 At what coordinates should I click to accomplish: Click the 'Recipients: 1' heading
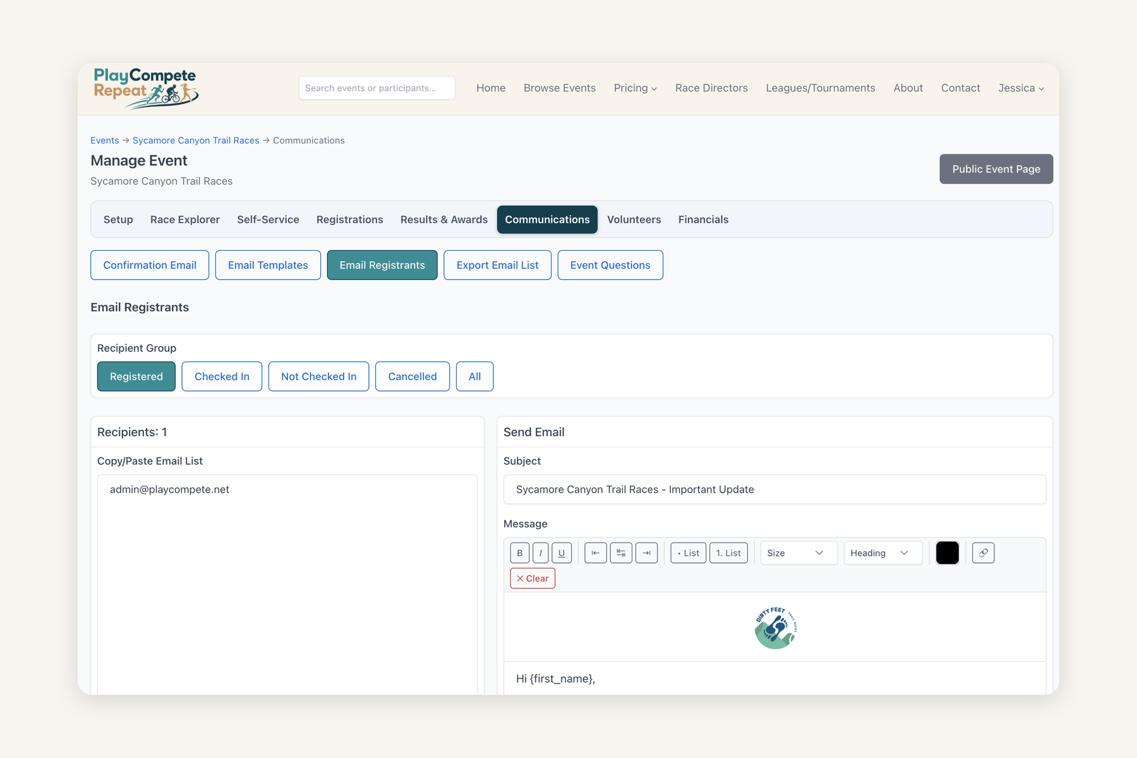point(132,432)
